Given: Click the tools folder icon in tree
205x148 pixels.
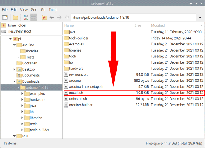Looking at the screenshot, I should pos(27,124).
